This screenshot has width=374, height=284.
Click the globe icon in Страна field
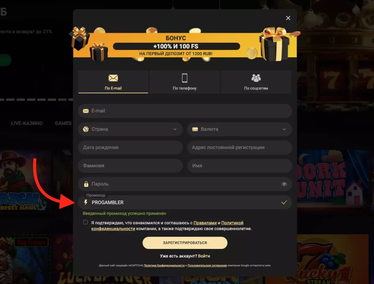[x=85, y=129]
